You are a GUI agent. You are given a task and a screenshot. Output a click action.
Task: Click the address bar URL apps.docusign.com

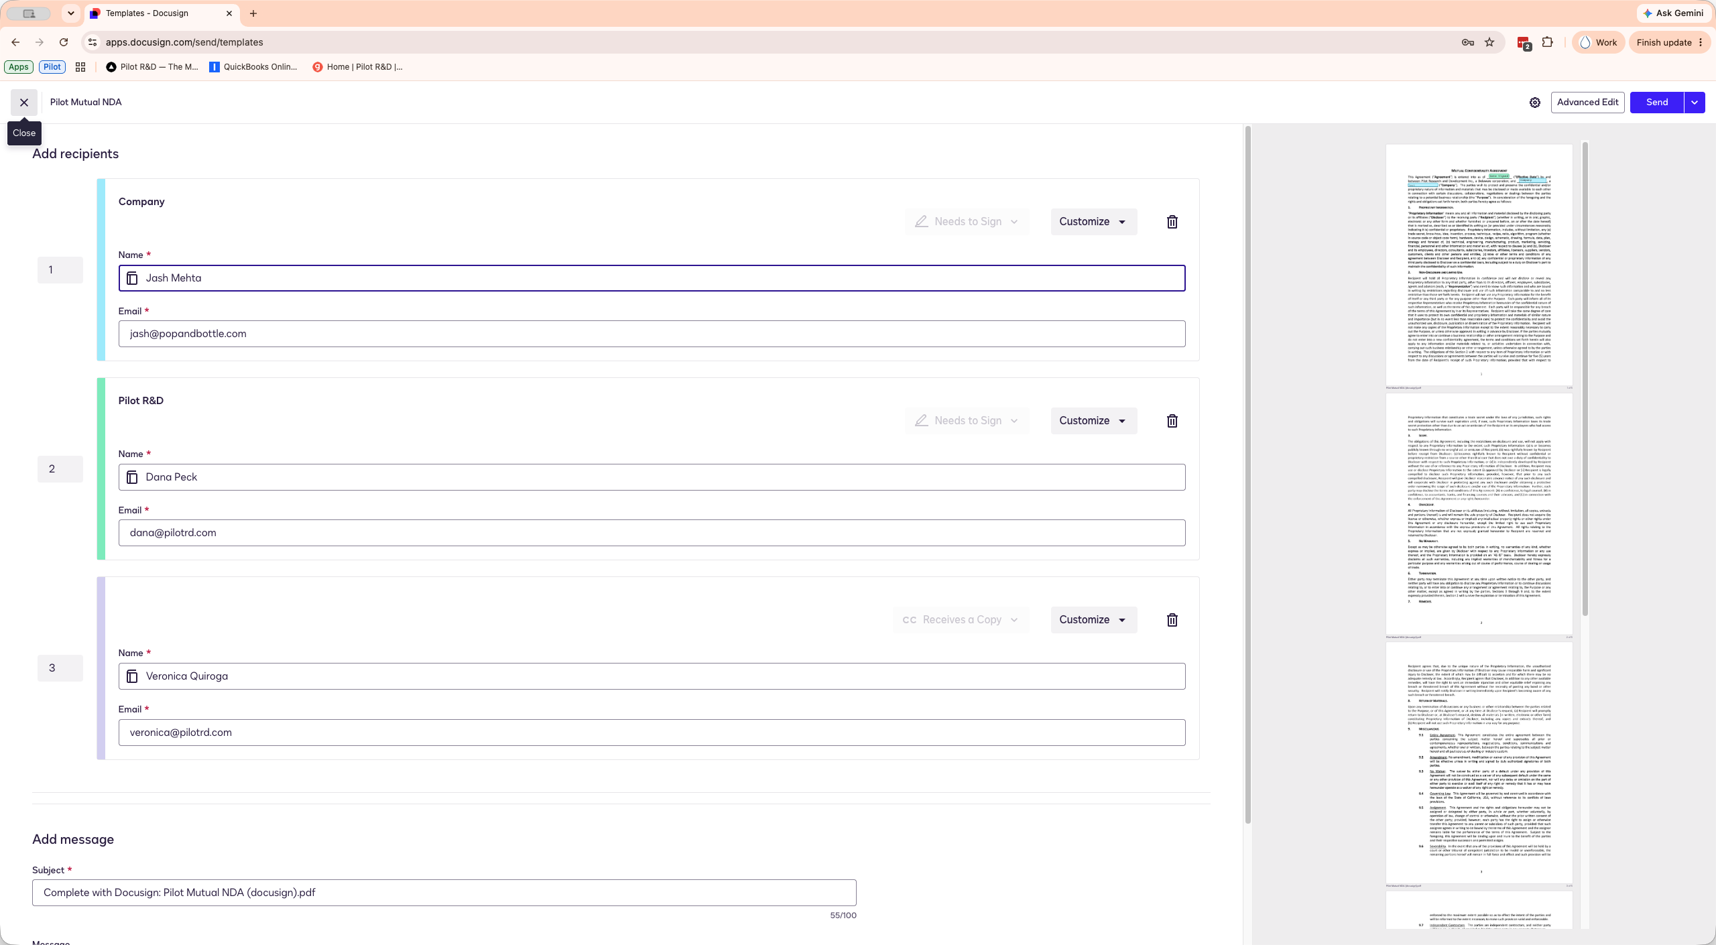184,42
